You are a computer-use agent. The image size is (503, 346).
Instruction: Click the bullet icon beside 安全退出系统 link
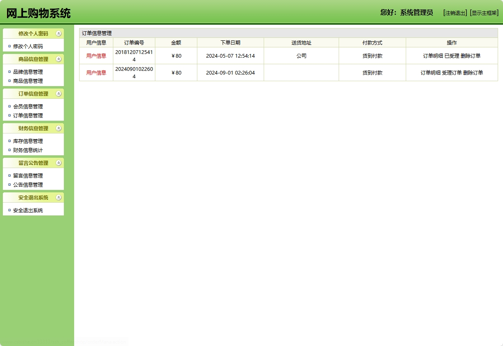[9, 210]
